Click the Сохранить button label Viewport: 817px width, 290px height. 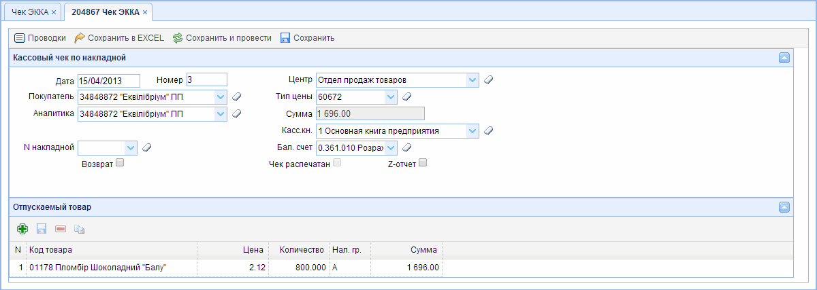click(x=314, y=38)
